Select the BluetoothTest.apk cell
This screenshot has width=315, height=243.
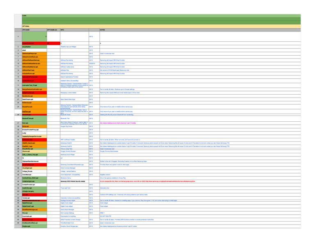34,118
